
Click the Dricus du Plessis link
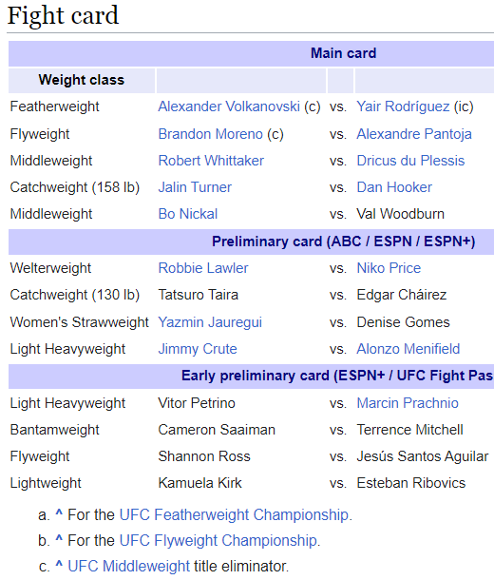click(x=410, y=161)
